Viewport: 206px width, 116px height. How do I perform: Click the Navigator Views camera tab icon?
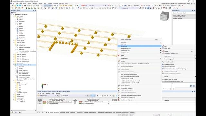20,112
